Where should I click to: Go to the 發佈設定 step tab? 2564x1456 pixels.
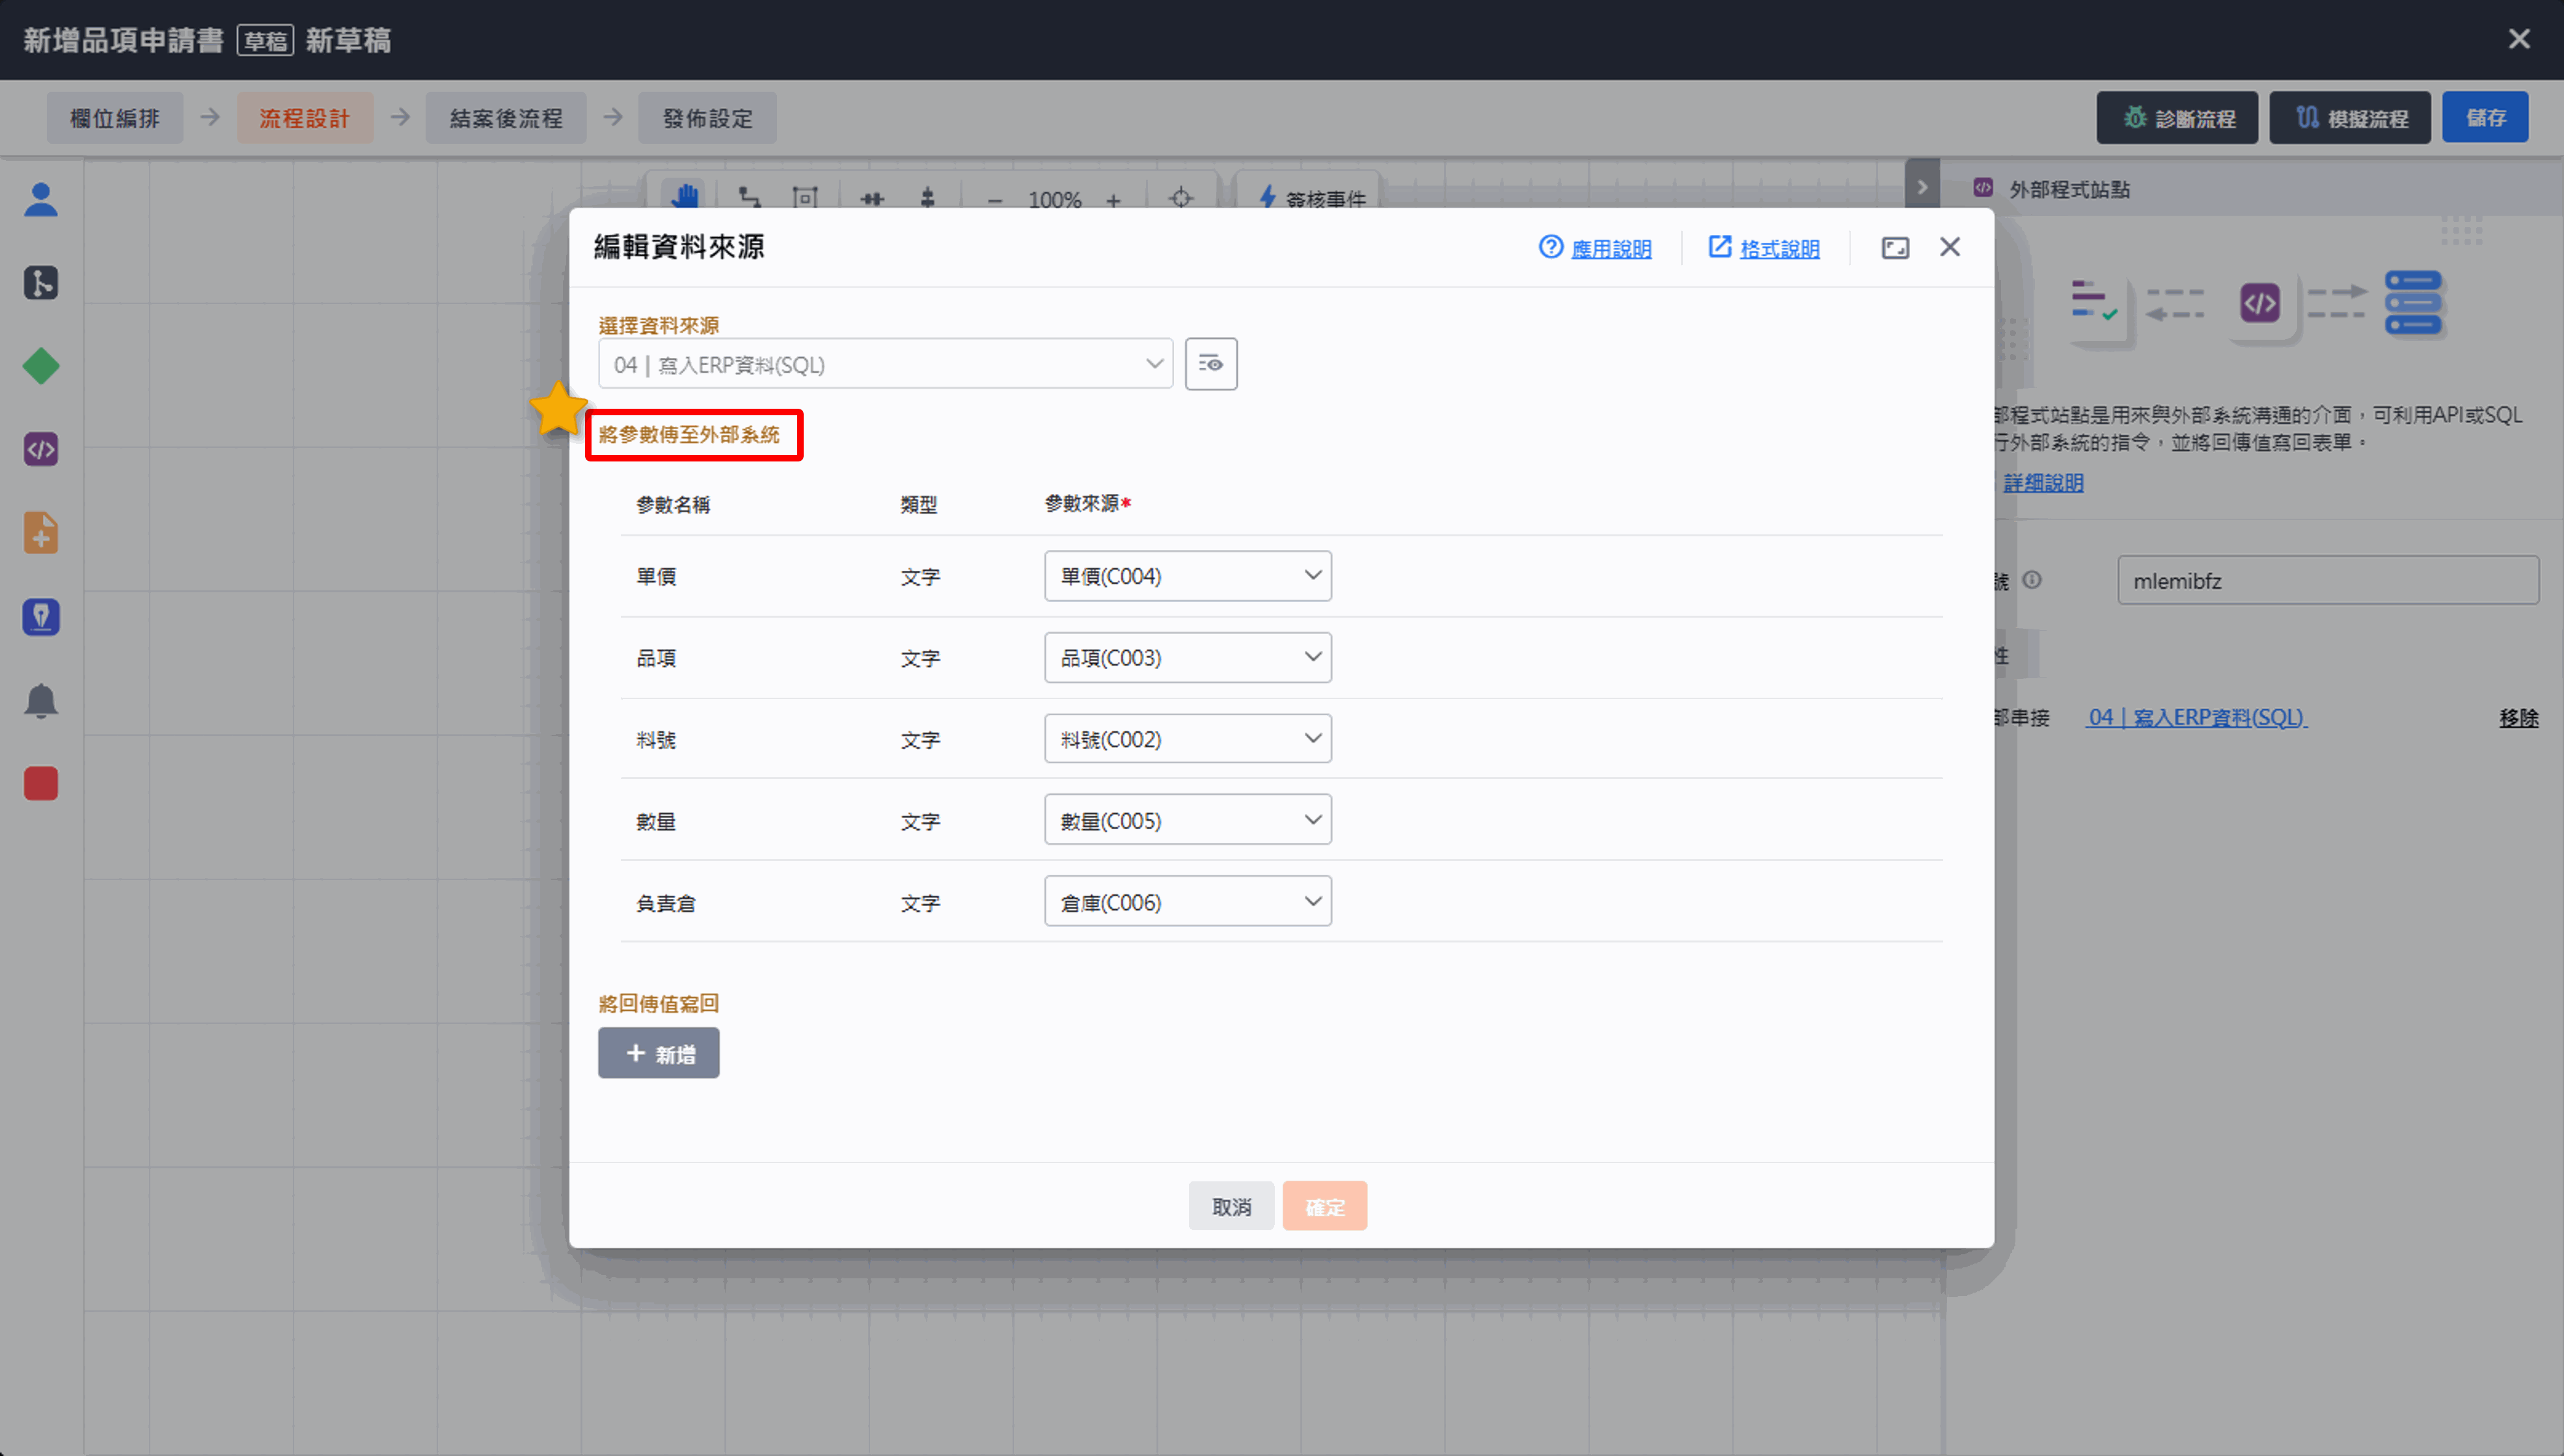707,118
